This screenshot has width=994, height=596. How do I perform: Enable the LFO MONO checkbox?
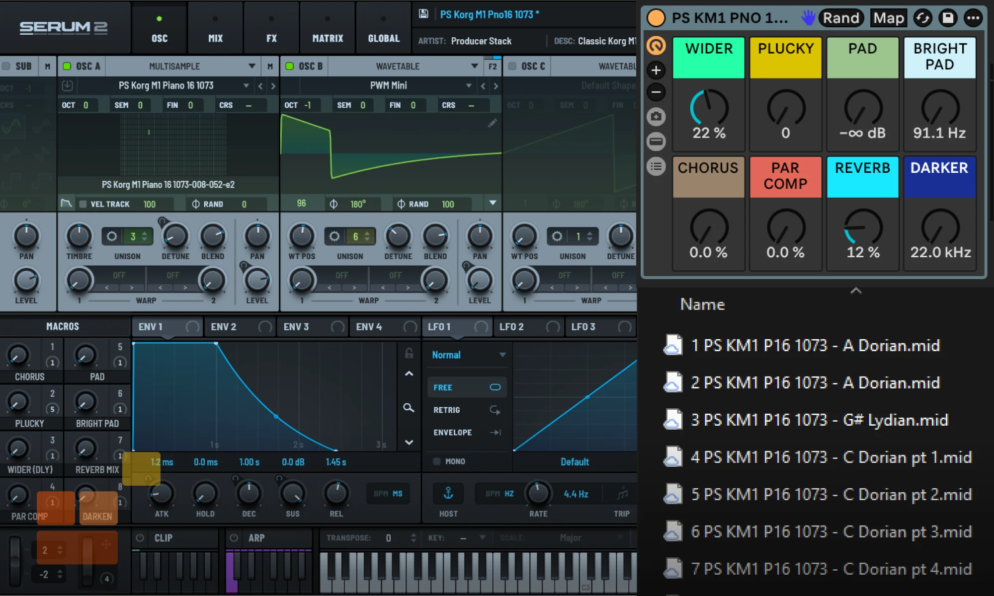[x=437, y=461]
